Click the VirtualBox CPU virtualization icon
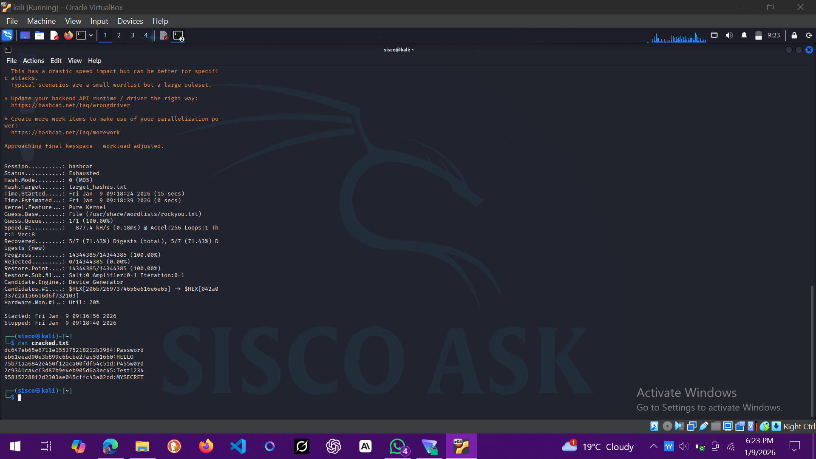Image resolution: width=816 pixels, height=459 pixels. tap(752, 426)
